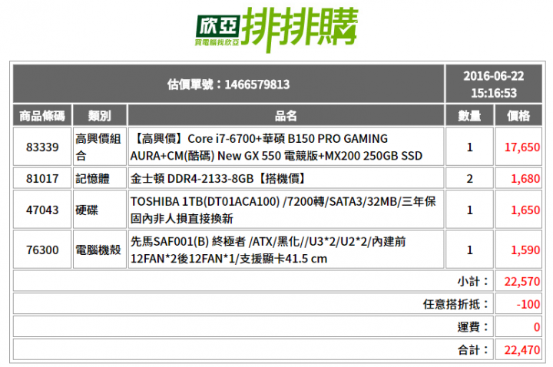553x367 pixels.
Task: Click the 電腦機殼 category cell
Action: [98, 250]
